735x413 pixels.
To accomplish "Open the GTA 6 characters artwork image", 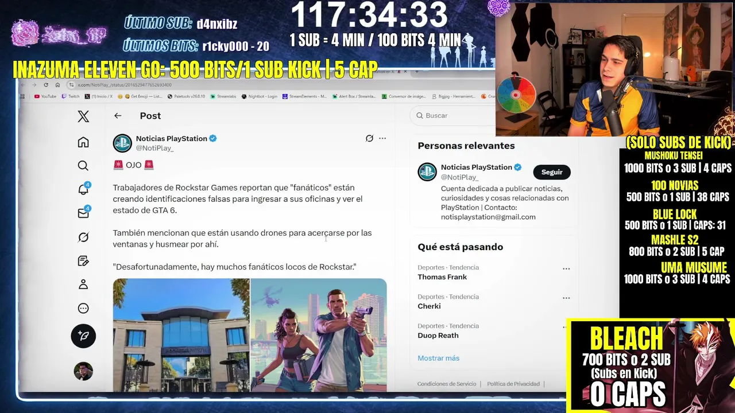I will pos(319,335).
